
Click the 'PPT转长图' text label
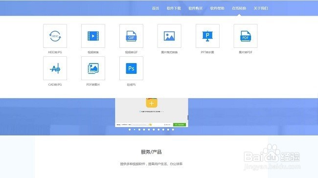click(207, 52)
